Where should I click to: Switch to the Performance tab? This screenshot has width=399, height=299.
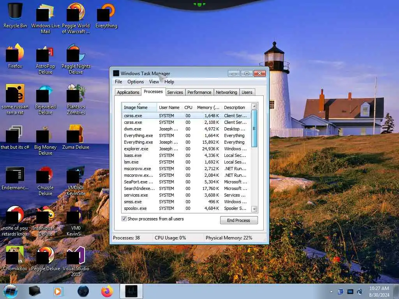tap(199, 92)
